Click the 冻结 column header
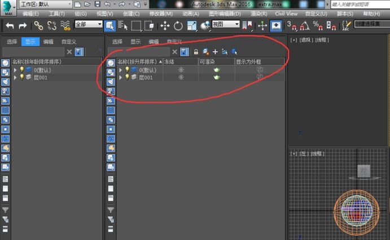 click(x=181, y=62)
